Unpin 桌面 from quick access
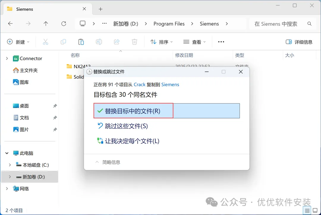The width and height of the screenshot is (321, 215). (55, 106)
